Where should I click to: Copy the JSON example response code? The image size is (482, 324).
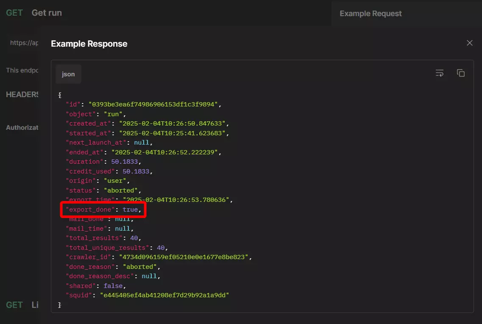[461, 73]
